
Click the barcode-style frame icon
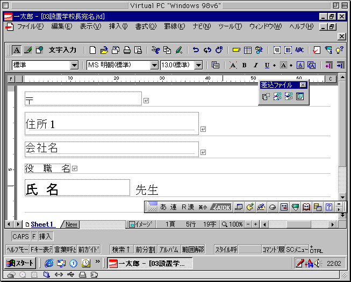click(277, 50)
